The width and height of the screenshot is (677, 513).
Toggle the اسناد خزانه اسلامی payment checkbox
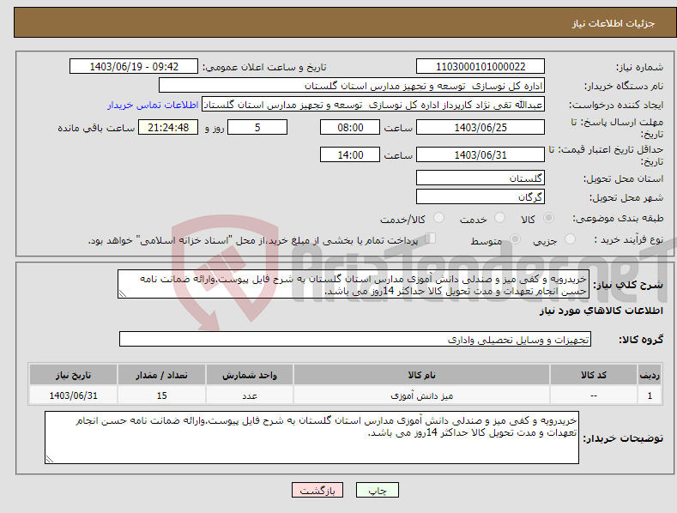[430, 238]
